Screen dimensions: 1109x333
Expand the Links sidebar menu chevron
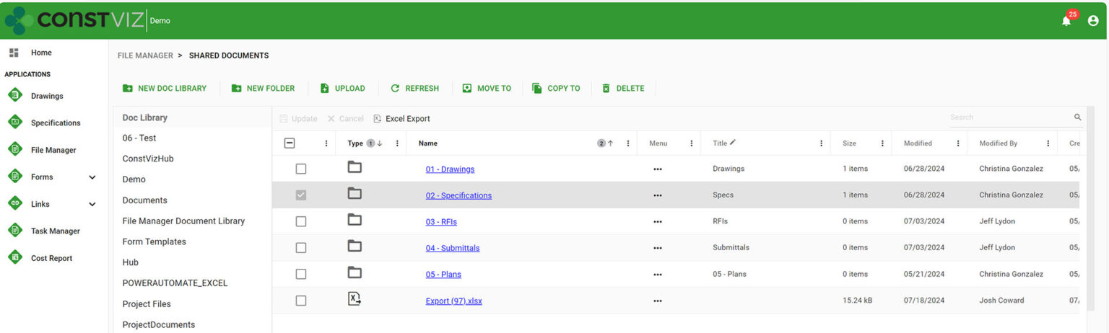click(92, 205)
